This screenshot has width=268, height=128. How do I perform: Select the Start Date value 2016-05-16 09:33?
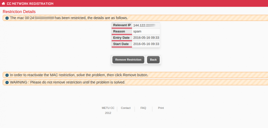click(146, 44)
